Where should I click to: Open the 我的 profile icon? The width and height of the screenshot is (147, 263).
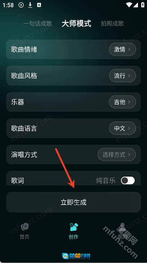122,227
